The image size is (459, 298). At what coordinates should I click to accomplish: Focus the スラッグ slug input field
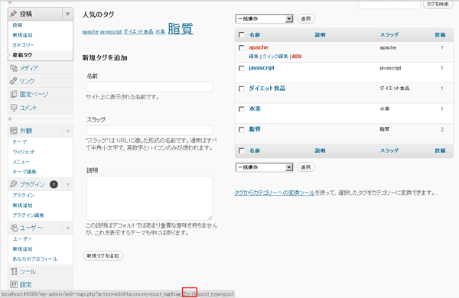[x=149, y=131]
